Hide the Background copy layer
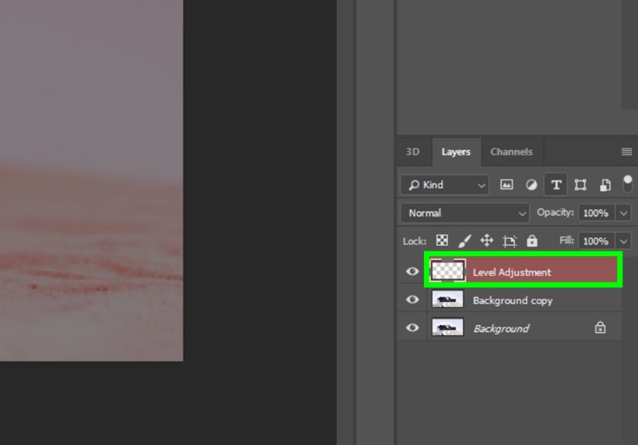The image size is (638, 445). (x=412, y=300)
